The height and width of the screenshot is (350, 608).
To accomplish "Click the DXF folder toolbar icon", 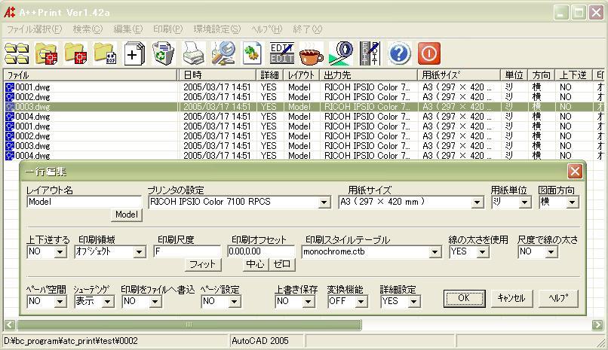I will point(105,53).
